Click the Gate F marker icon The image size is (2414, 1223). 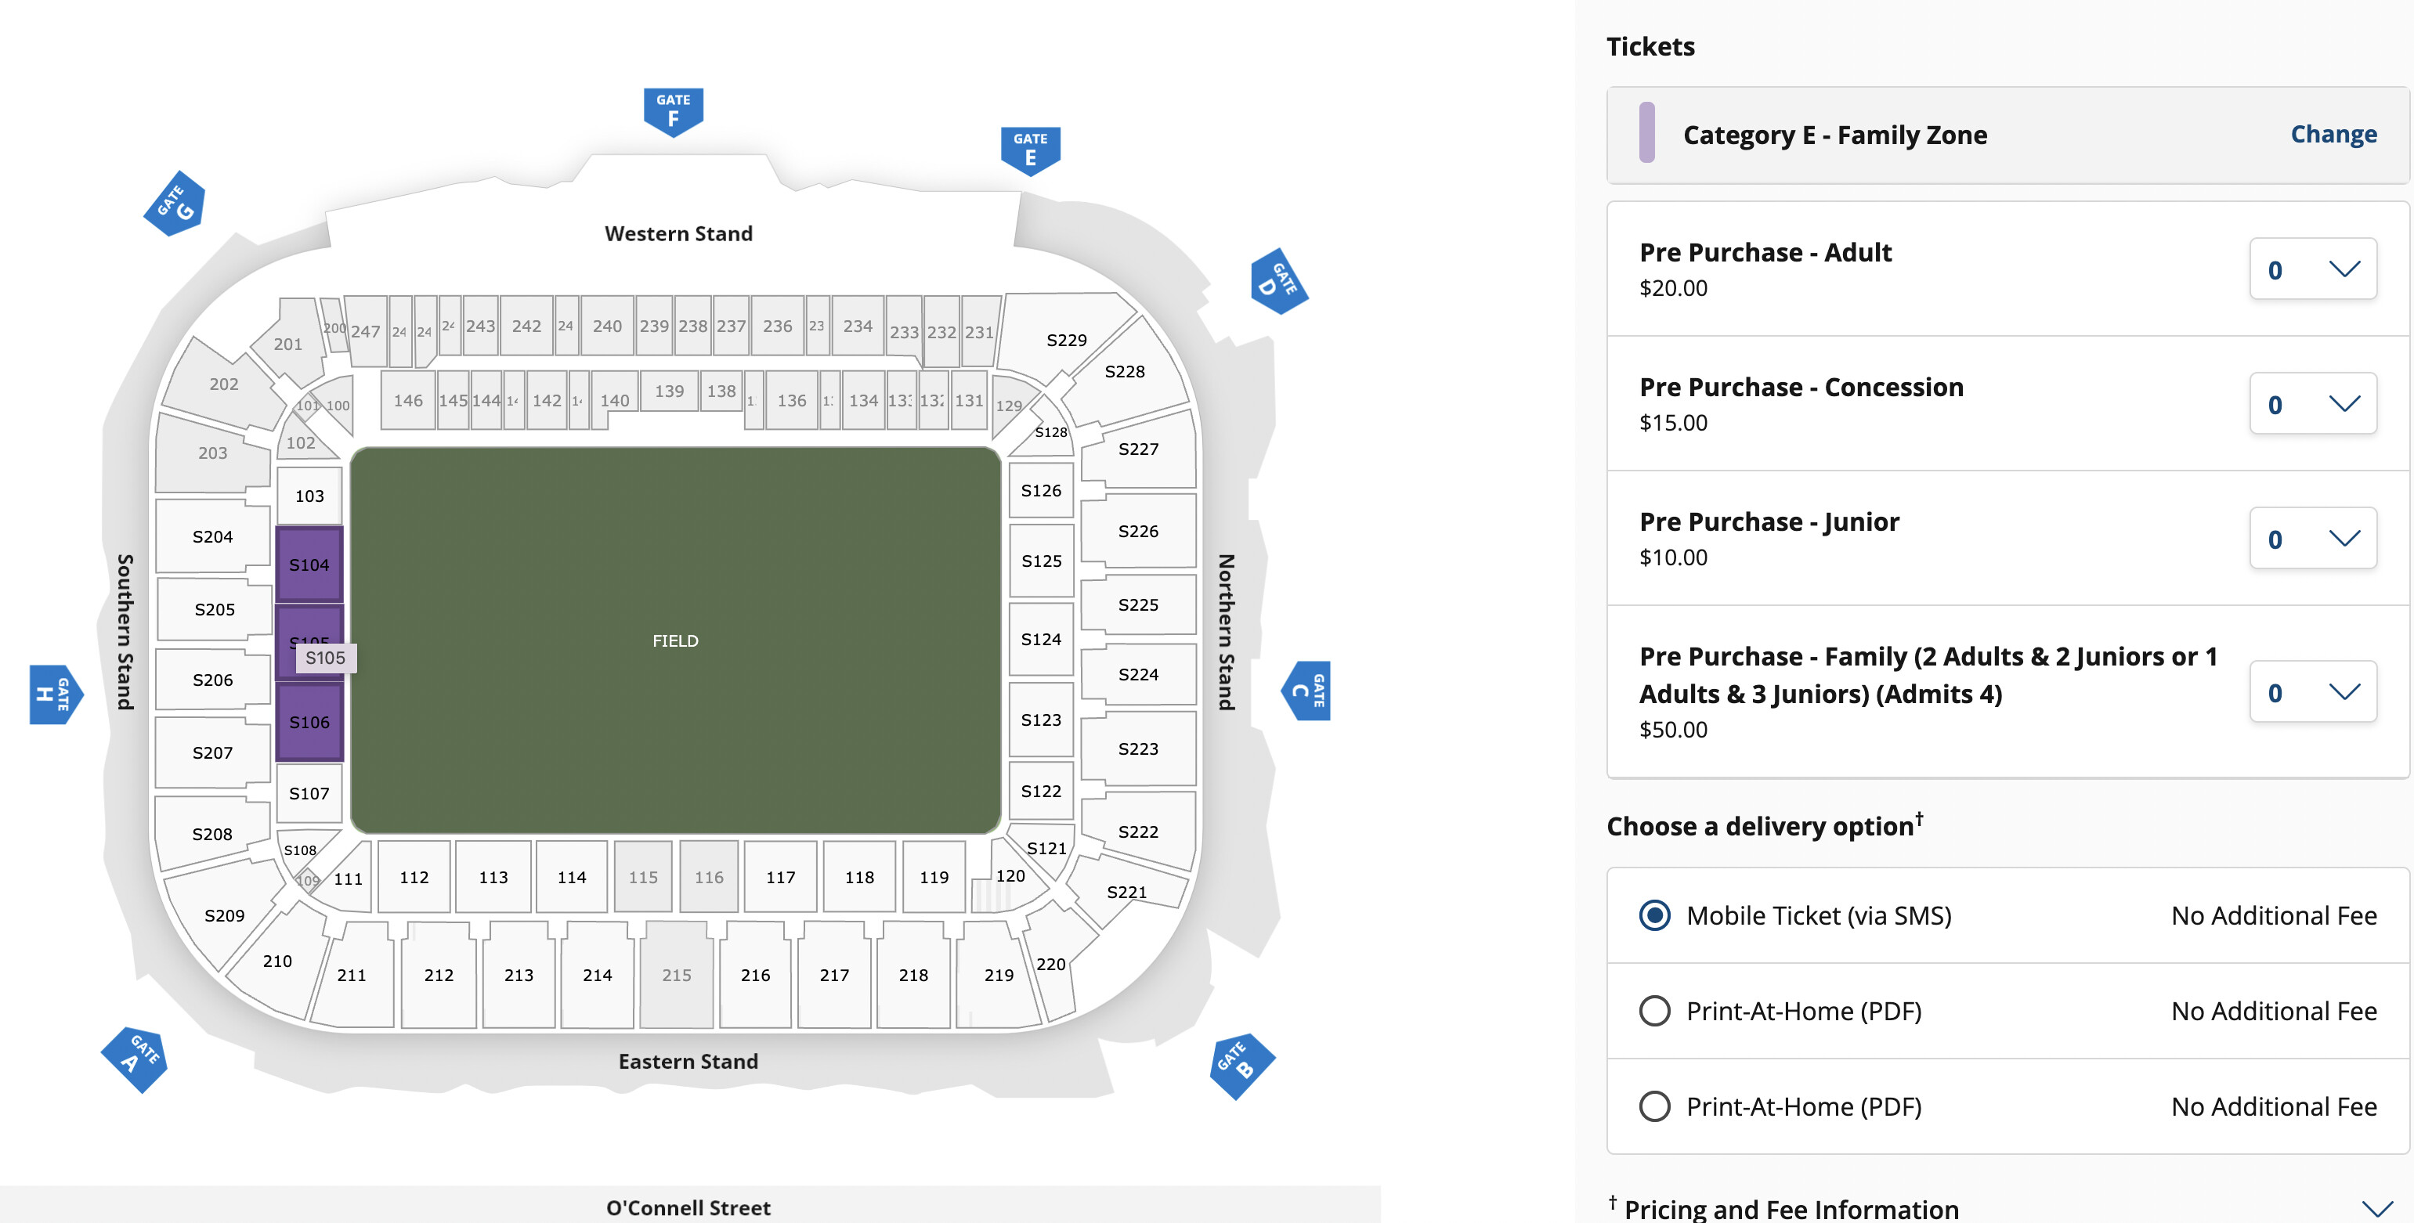click(673, 111)
